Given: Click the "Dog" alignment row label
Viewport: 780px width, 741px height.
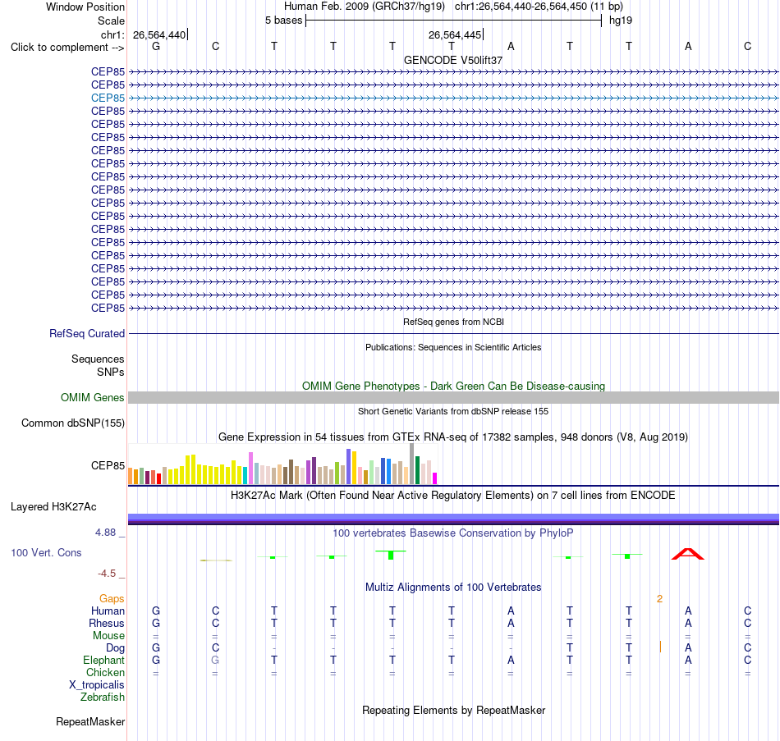Looking at the screenshot, I should point(115,648).
